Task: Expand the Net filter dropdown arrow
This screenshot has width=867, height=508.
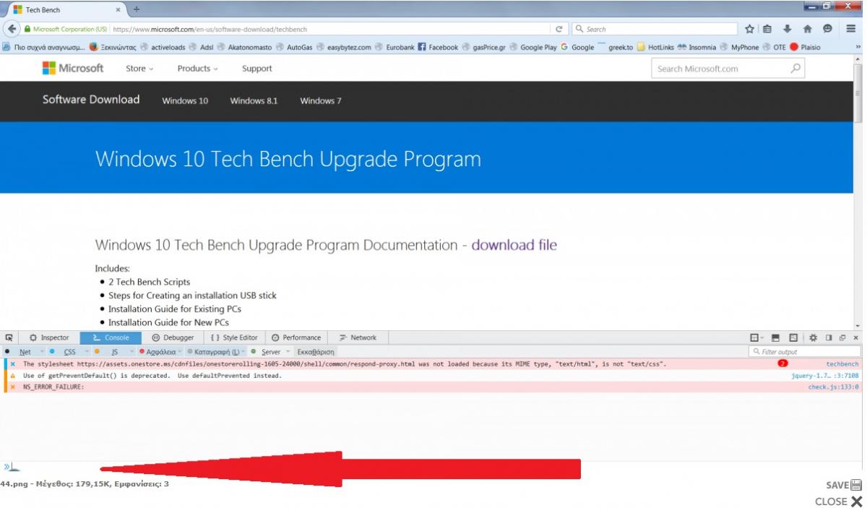Action: pos(43,352)
